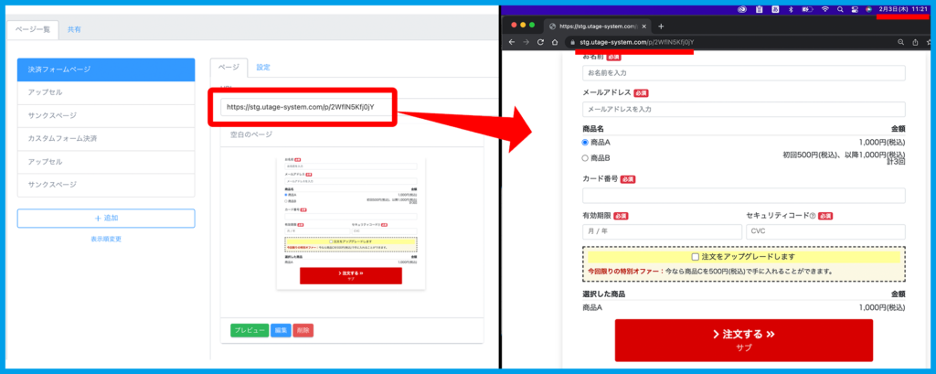This screenshot has width=936, height=374.
Task: Click the browser reload icon
Action: click(x=541, y=42)
